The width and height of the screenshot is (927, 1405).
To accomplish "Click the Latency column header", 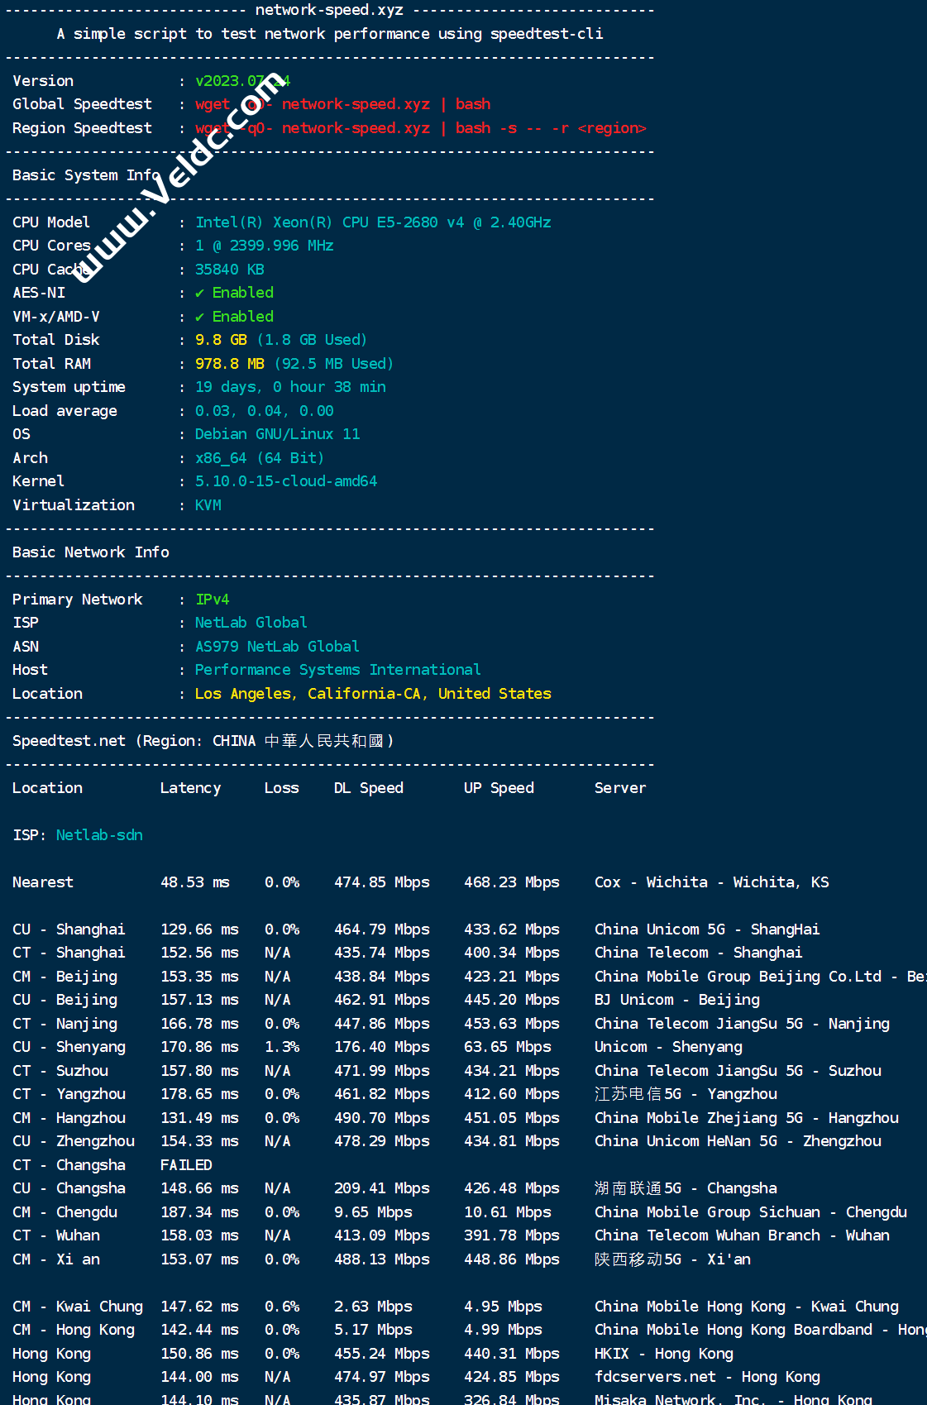I will pyautogui.click(x=190, y=788).
